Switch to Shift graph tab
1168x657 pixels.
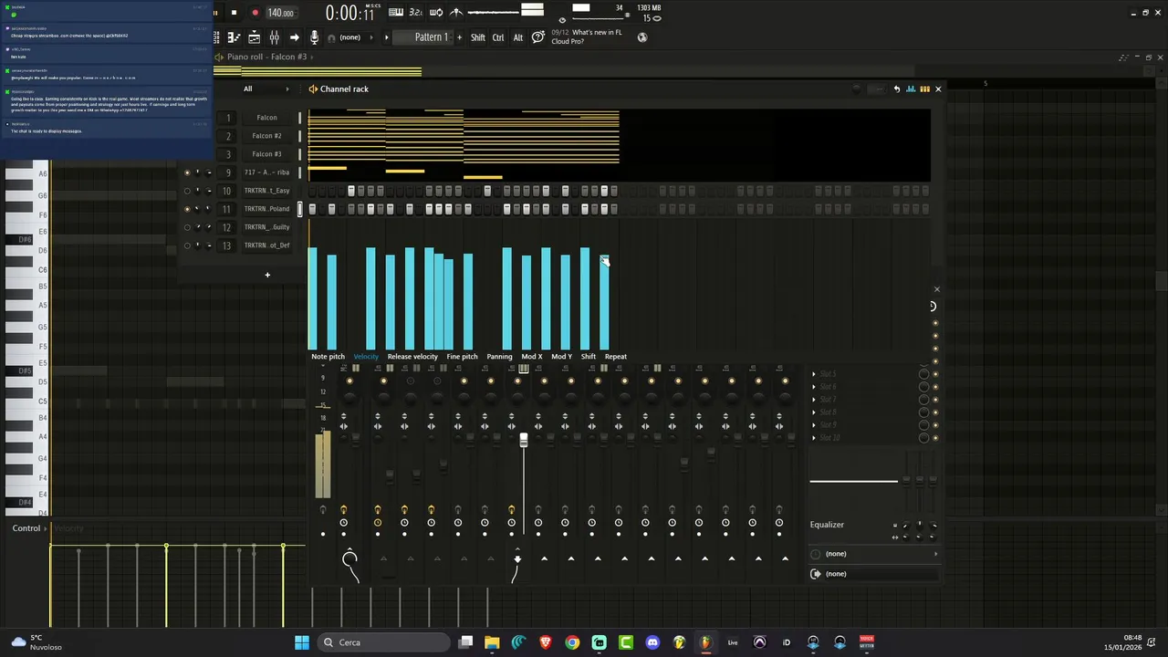589,357
